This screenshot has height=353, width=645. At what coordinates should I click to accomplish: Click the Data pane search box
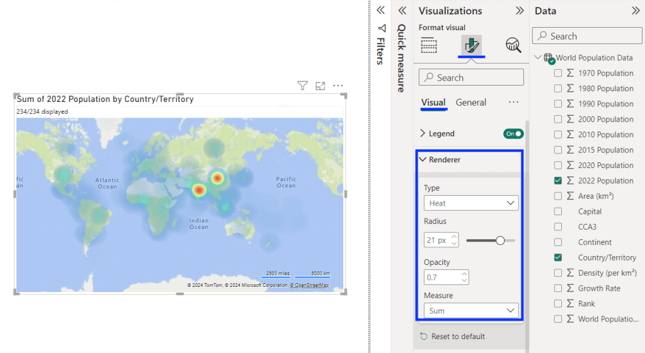(587, 36)
